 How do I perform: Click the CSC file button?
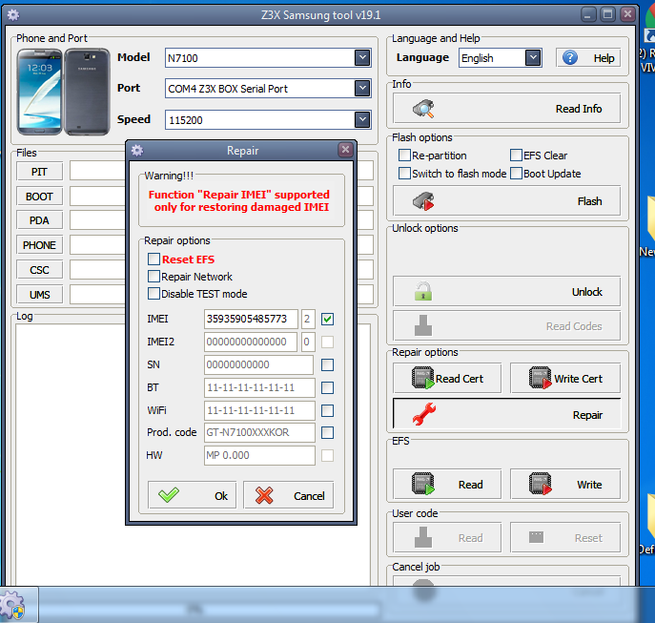click(40, 270)
